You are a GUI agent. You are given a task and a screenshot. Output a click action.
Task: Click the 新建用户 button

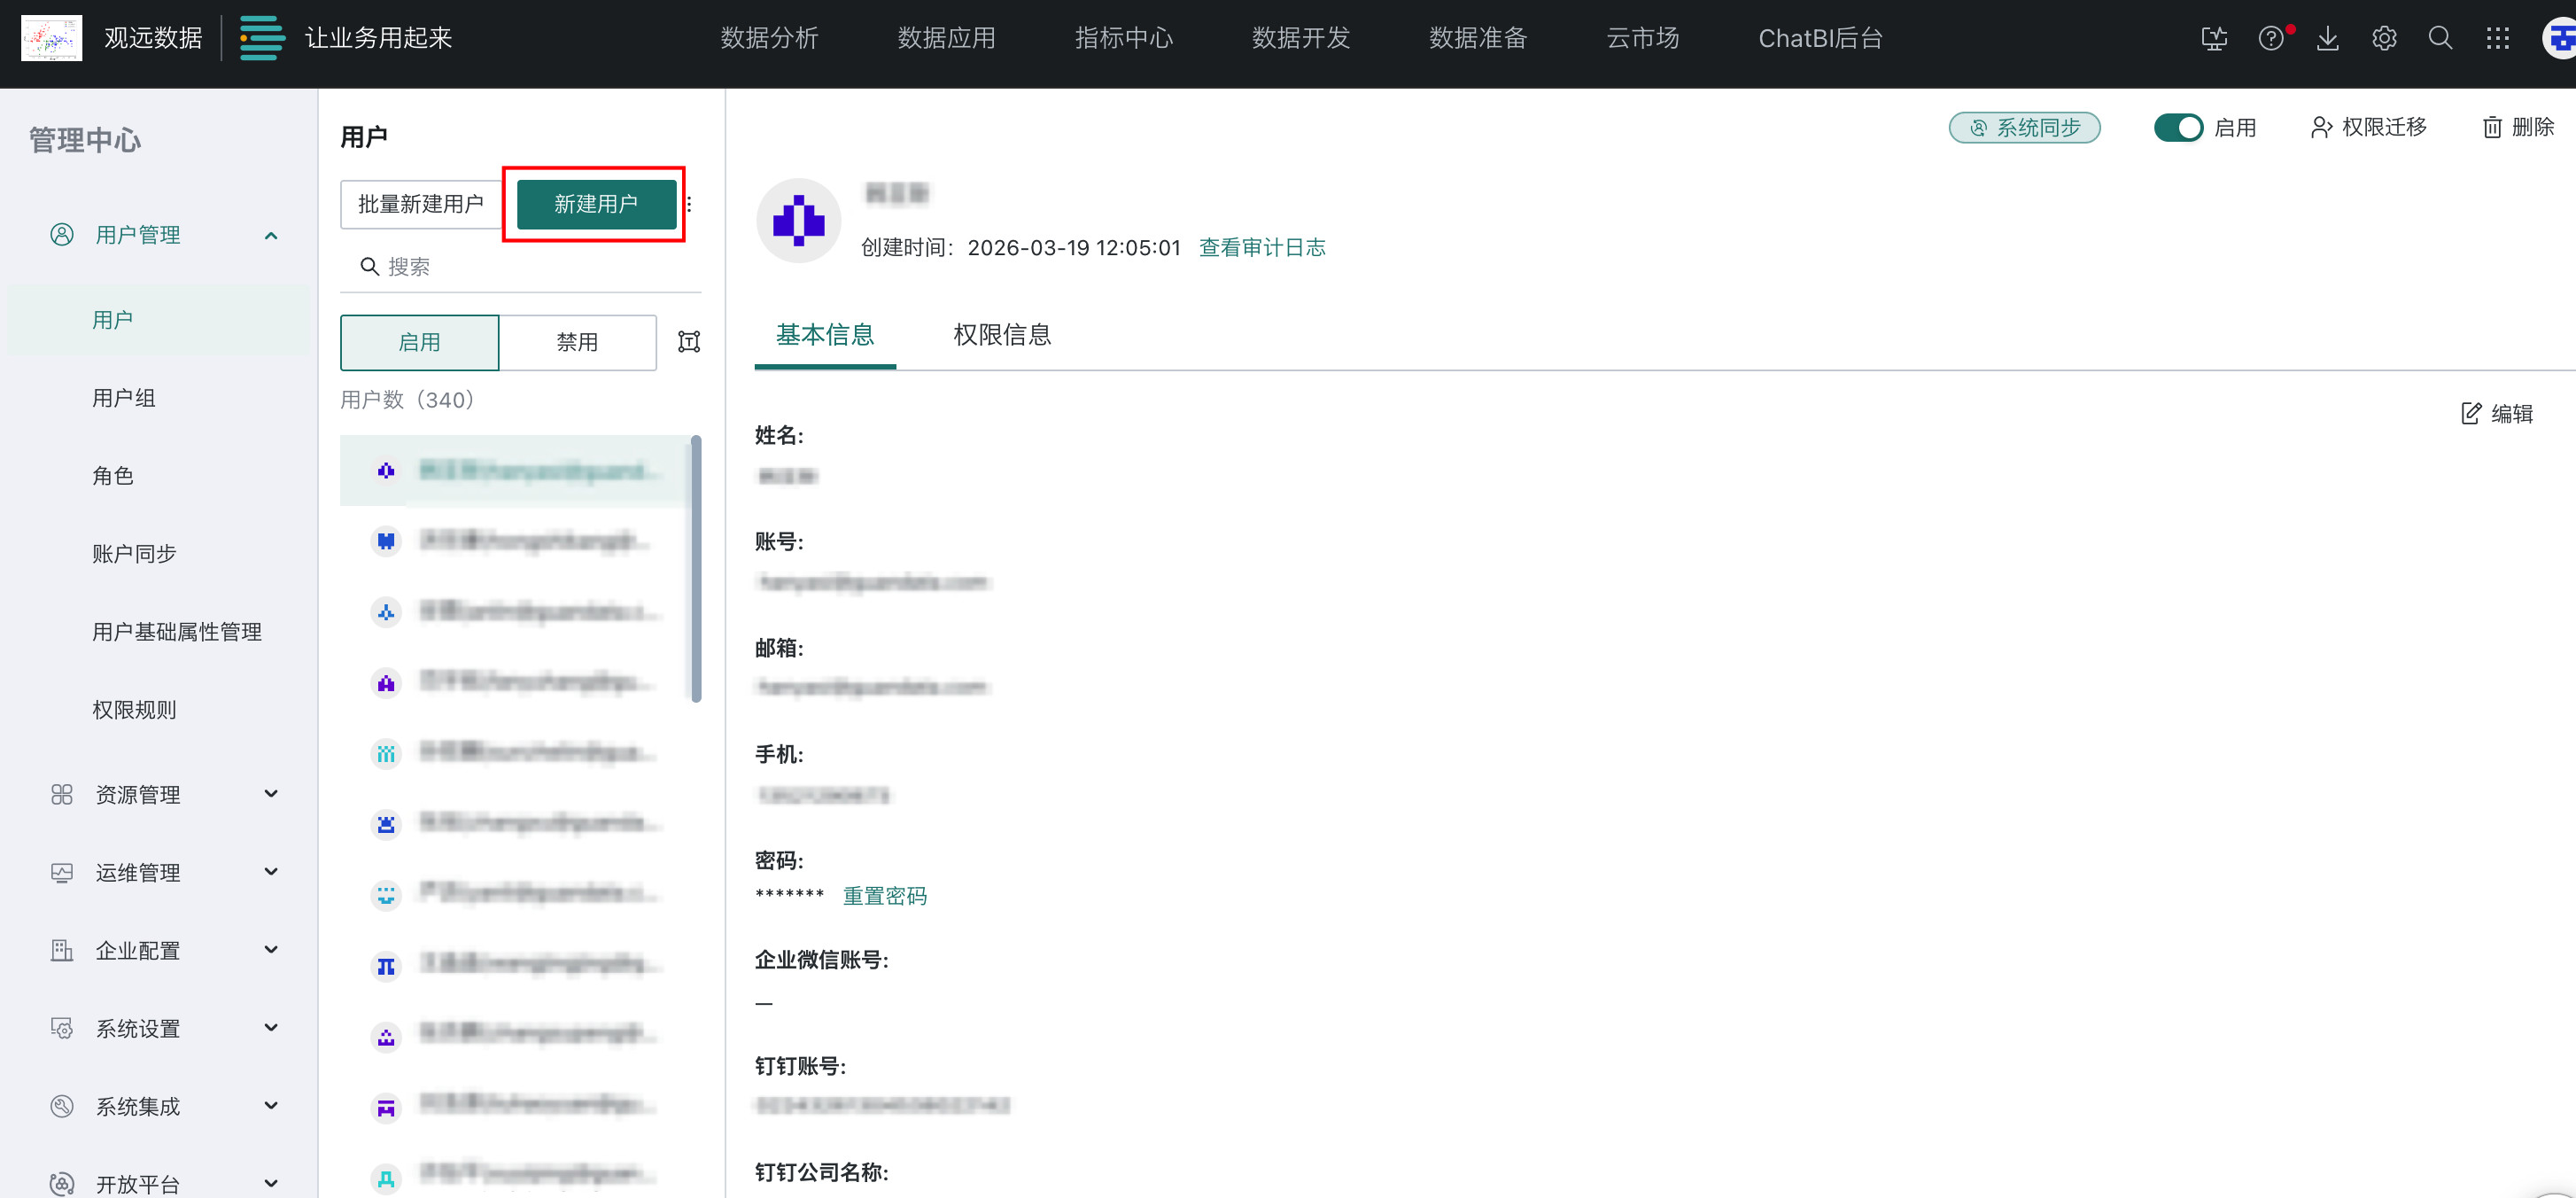click(596, 204)
